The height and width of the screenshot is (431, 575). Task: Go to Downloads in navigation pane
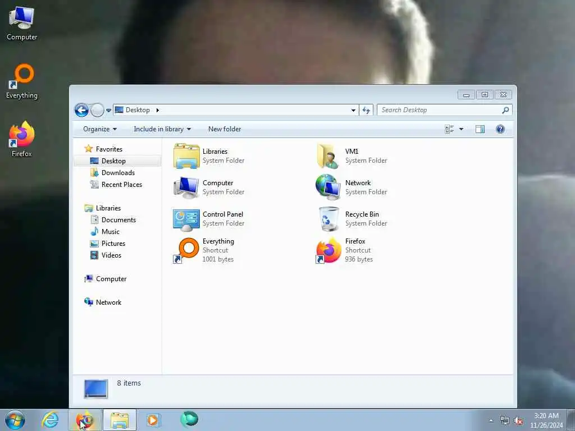pyautogui.click(x=118, y=173)
